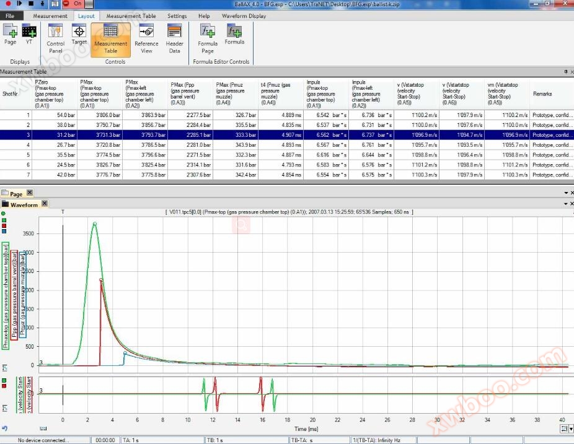Open the Waveform panel dropdown arrow
The height and width of the screenshot is (444, 574).
(x=565, y=204)
